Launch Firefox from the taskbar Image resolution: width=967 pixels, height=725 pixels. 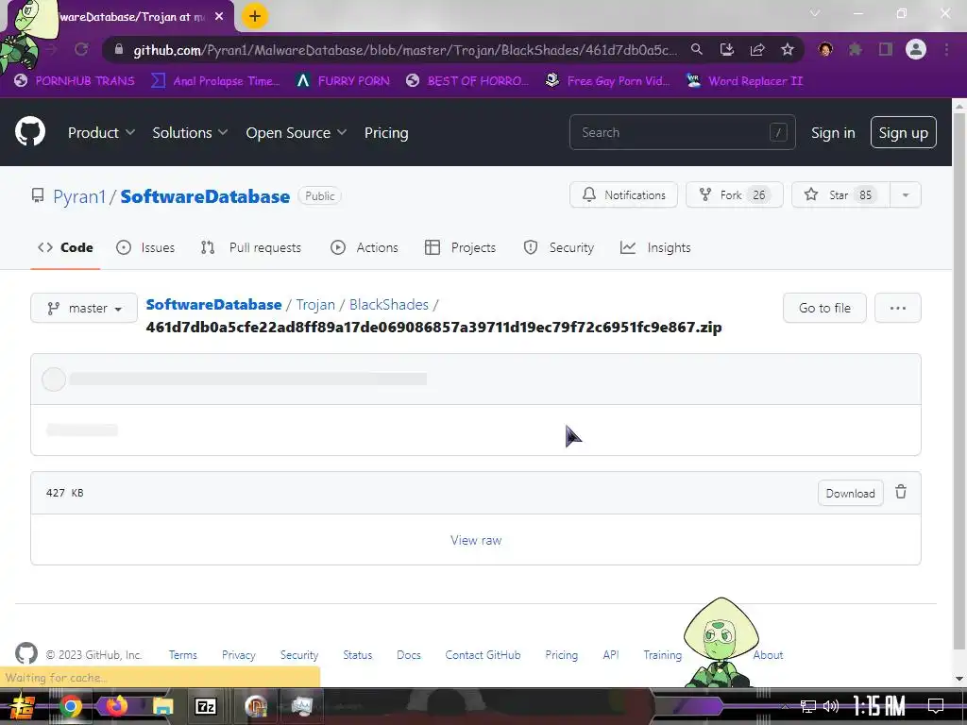pos(116,706)
